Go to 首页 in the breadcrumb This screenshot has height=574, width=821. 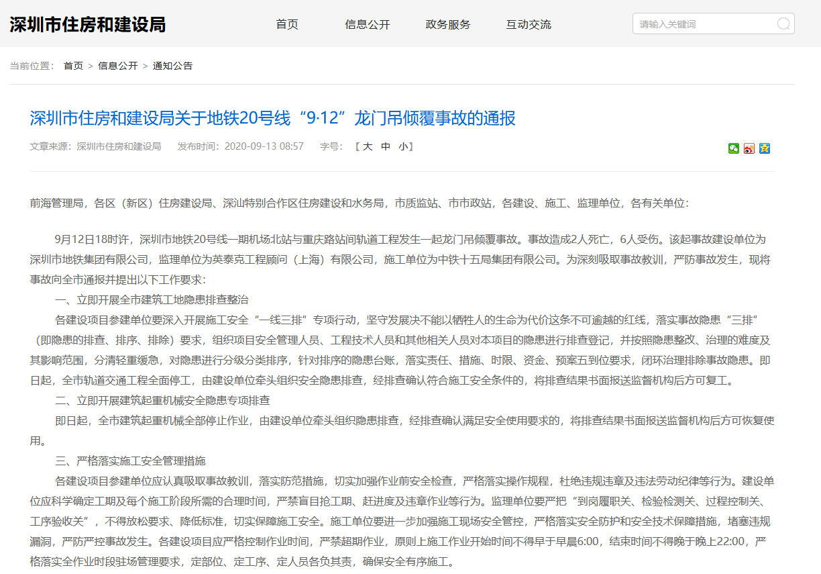click(73, 66)
